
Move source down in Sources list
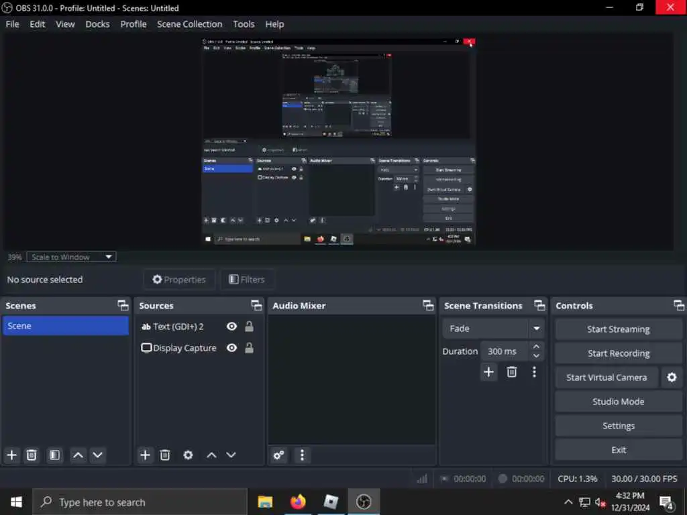point(231,455)
